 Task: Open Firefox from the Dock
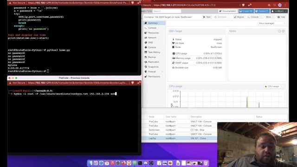pos(123,163)
